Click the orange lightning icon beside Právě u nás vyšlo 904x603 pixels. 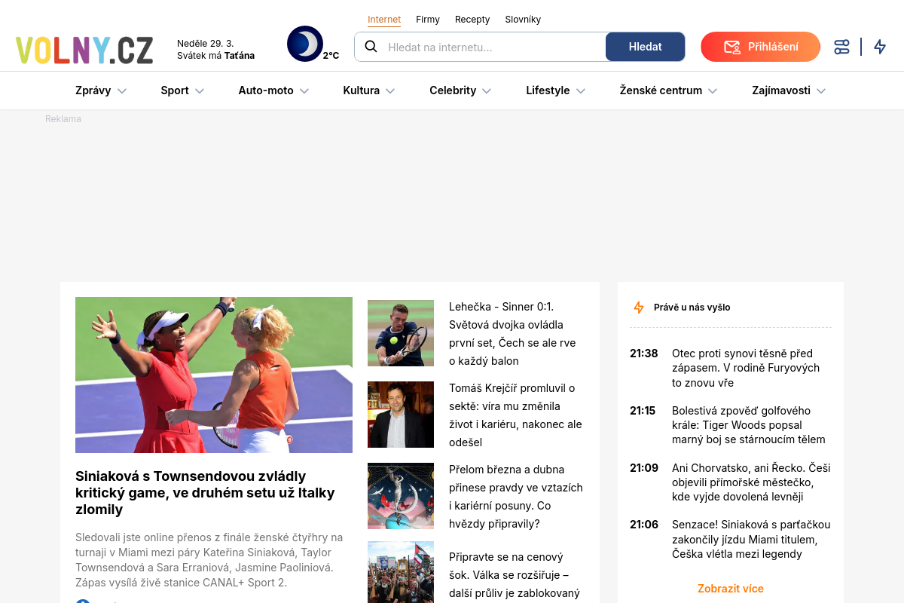pos(639,308)
